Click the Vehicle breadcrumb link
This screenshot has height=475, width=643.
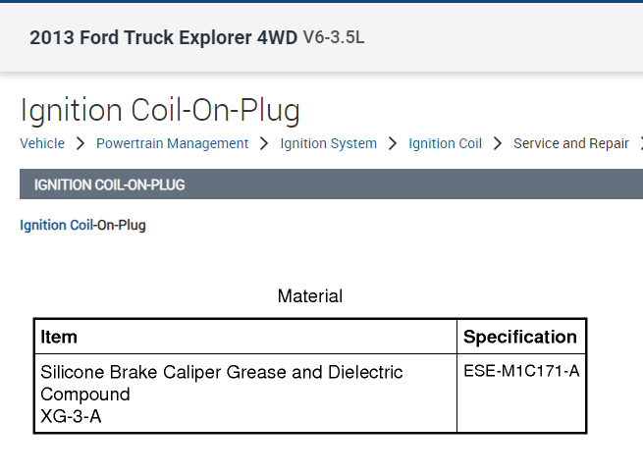click(x=42, y=143)
